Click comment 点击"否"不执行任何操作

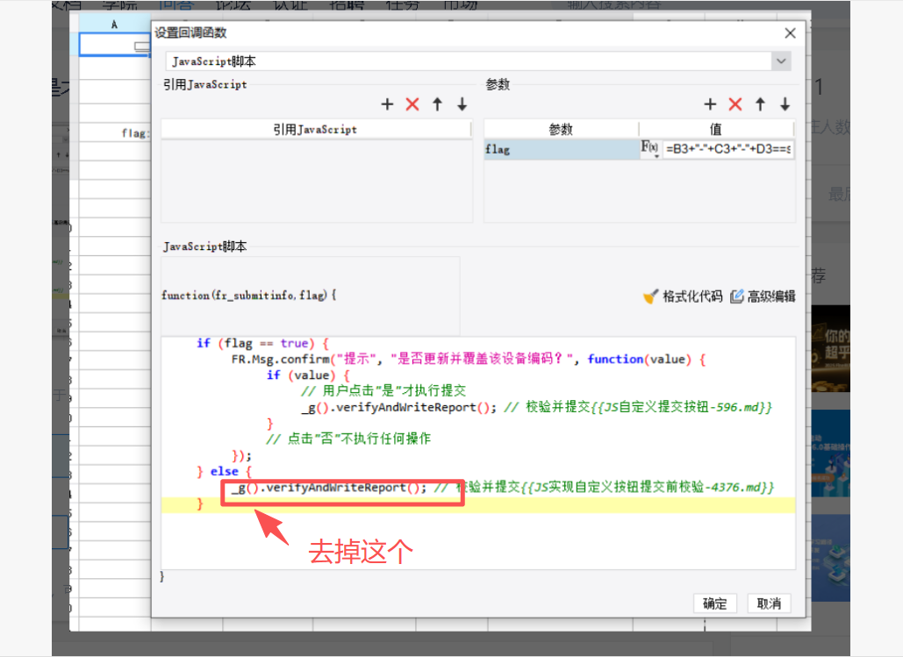click(348, 439)
